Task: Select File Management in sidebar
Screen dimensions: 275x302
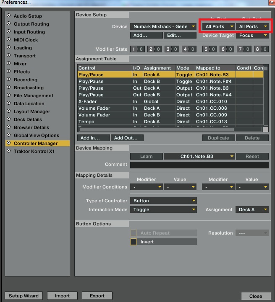Action: click(34, 96)
